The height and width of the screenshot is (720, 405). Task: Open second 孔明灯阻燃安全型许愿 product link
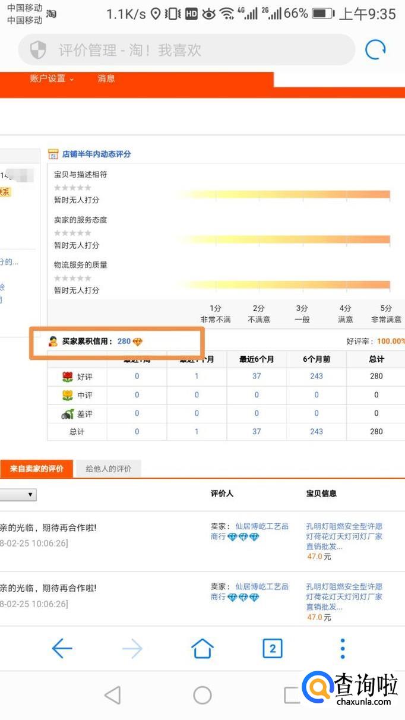[344, 596]
